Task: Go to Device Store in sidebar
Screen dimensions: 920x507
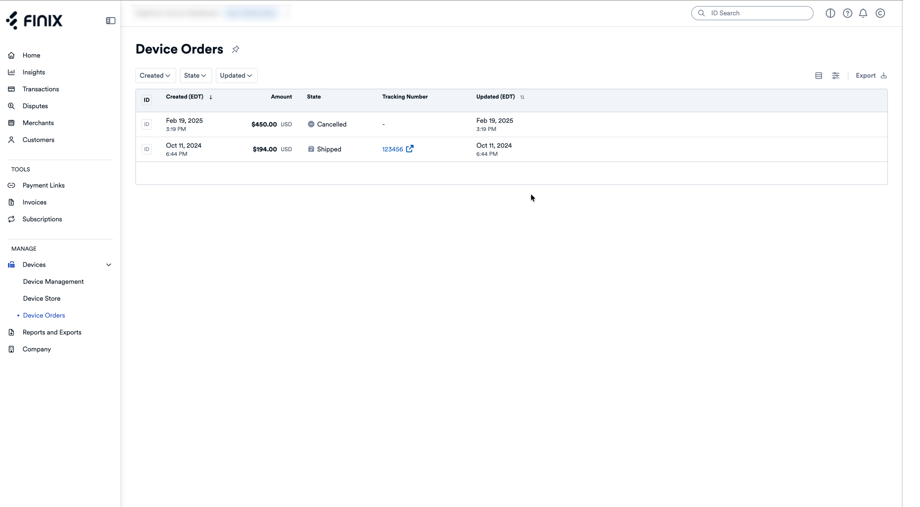Action: 42,298
